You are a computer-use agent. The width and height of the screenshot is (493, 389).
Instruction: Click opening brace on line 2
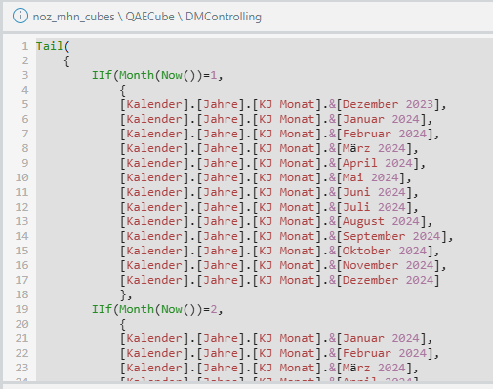[66, 60]
